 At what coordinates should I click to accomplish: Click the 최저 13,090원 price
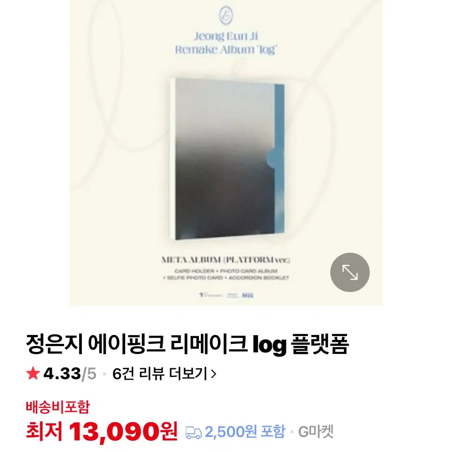tap(102, 431)
